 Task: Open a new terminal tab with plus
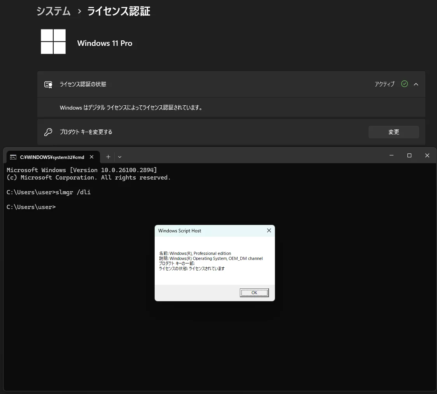click(x=108, y=157)
